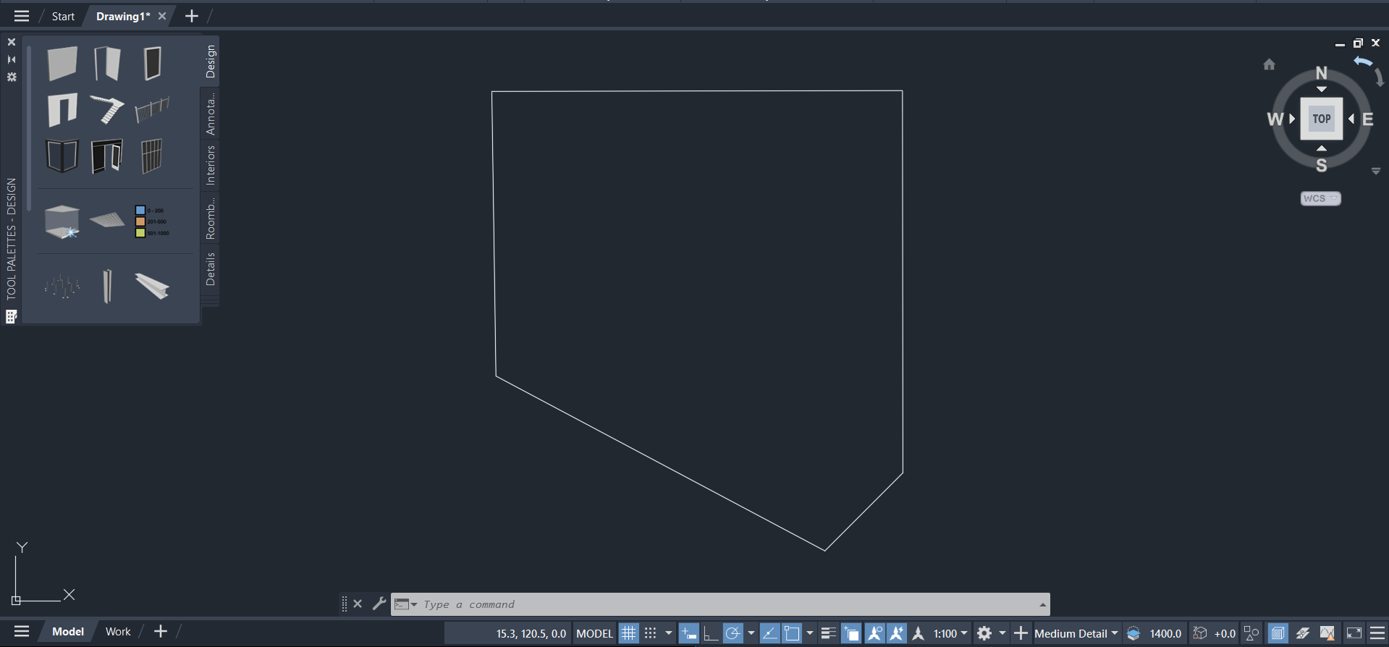Switch to the Work layout tab
Viewport: 1389px width, 647px height.
[118, 632]
